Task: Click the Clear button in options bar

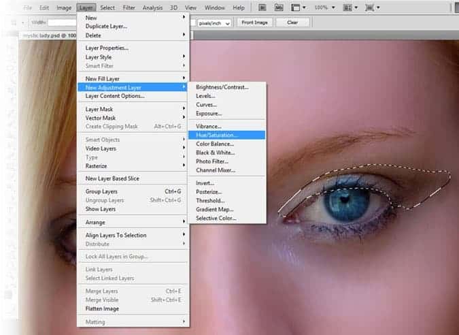Action: (292, 22)
